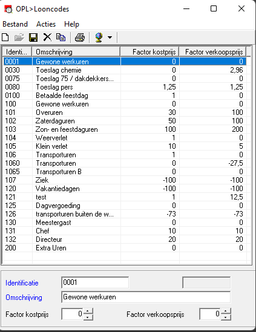Sort by the Factor kostprijs column header

149,52
